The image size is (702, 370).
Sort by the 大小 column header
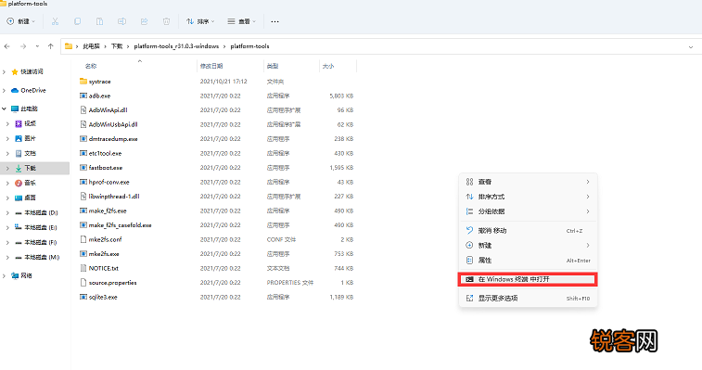click(x=328, y=66)
